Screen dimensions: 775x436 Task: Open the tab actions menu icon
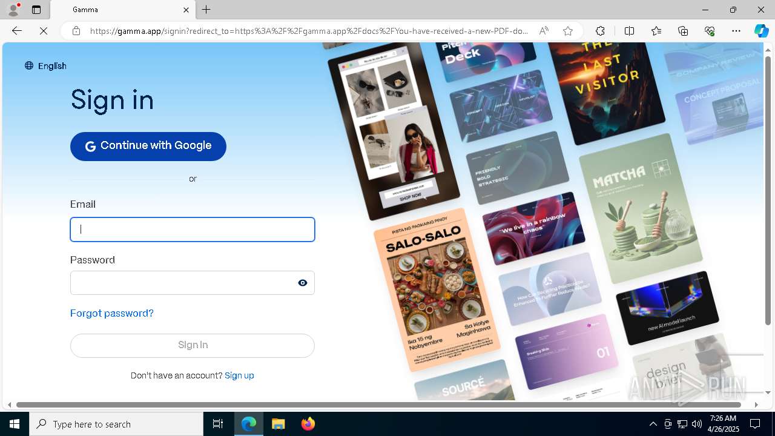coord(36,10)
